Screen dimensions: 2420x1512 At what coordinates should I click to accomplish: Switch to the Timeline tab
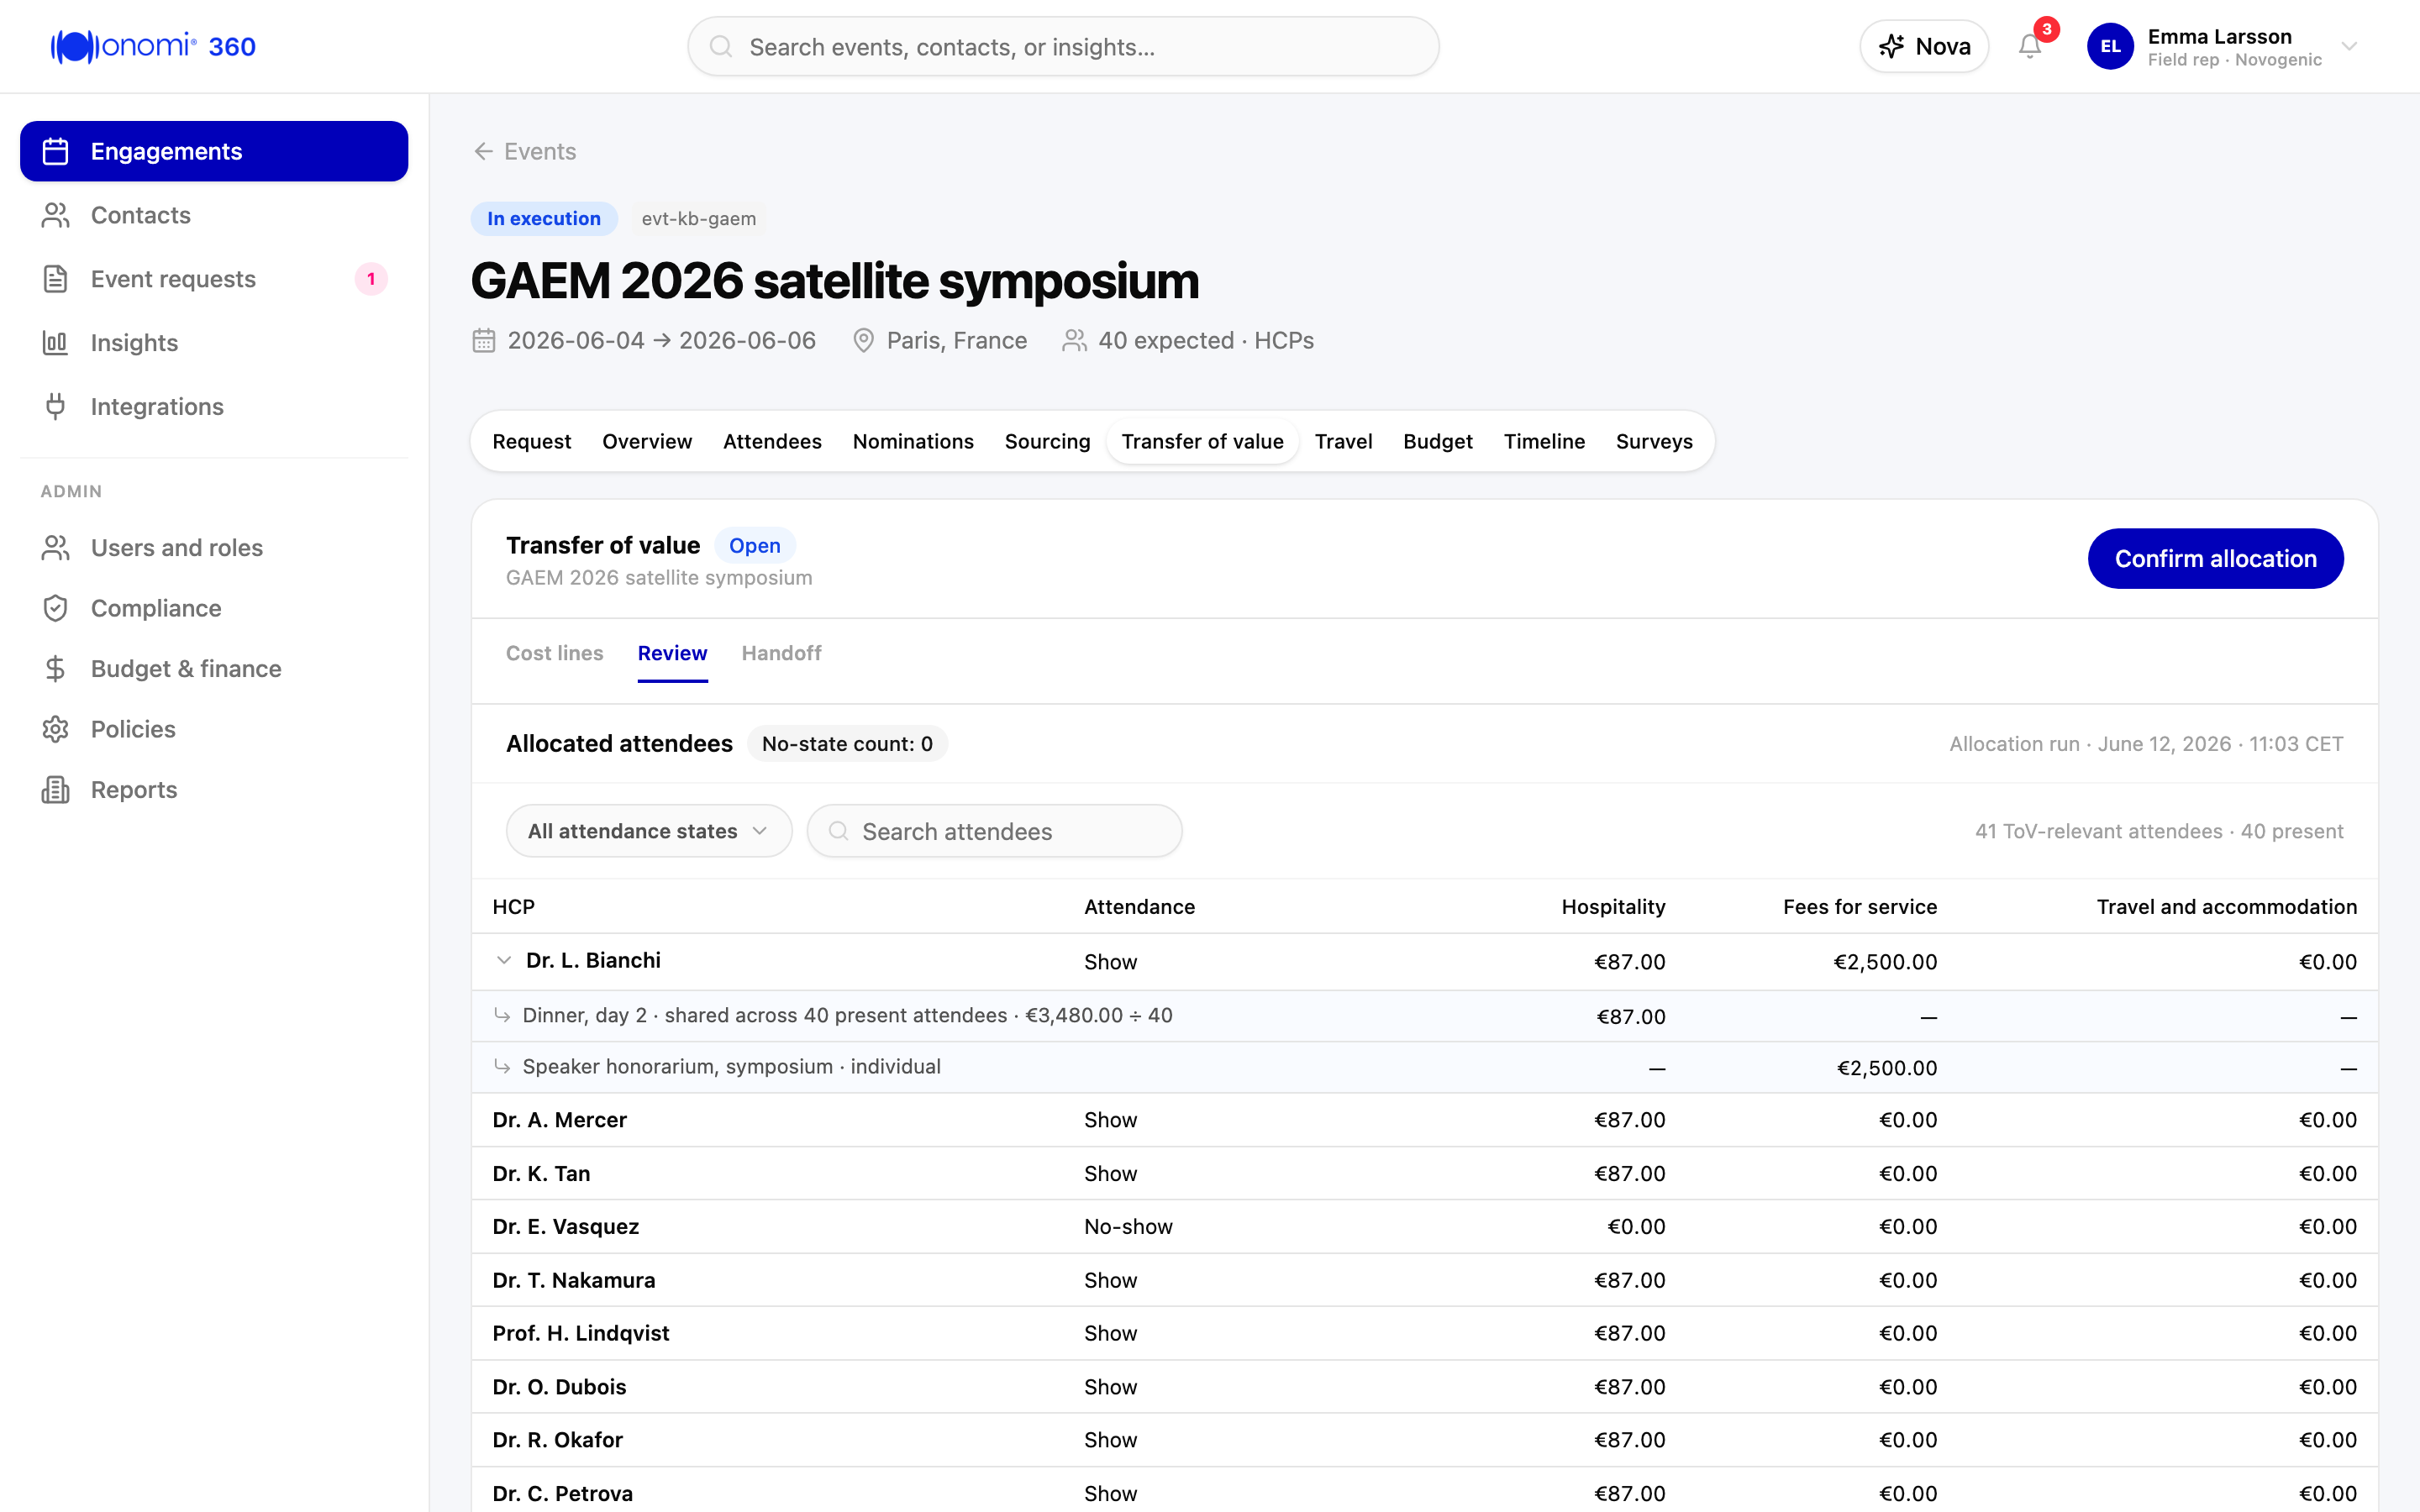point(1544,441)
